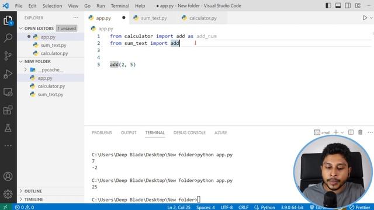Open sum_text.py in New Folder tree
374x210 pixels.
tap(51, 94)
